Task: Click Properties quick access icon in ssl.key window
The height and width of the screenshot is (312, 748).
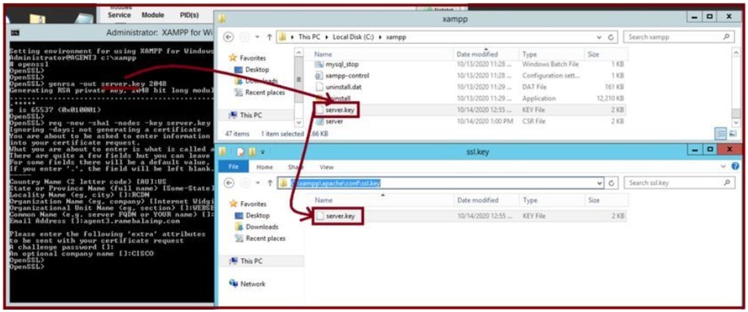Action: coord(240,152)
